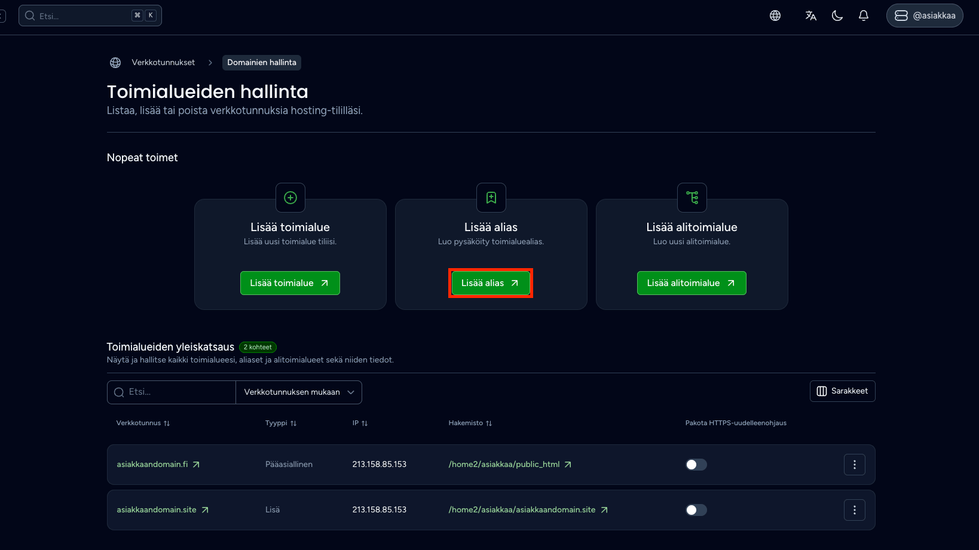Open /home2/asiakkaa/public_html directory link

click(510, 464)
